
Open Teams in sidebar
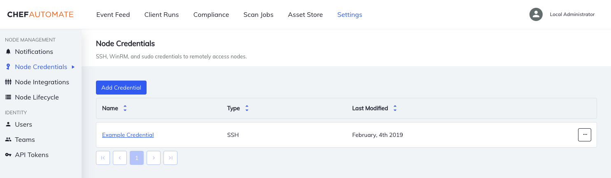[x=25, y=140]
